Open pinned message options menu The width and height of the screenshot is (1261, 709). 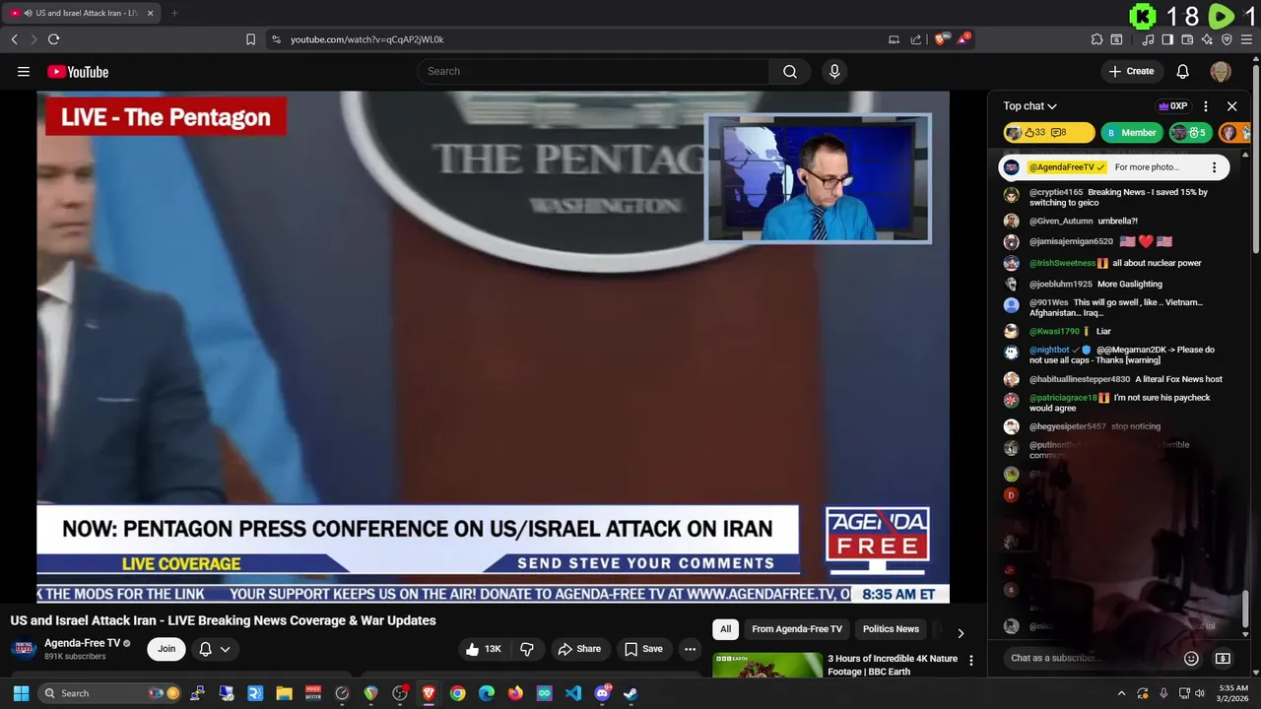click(1214, 167)
